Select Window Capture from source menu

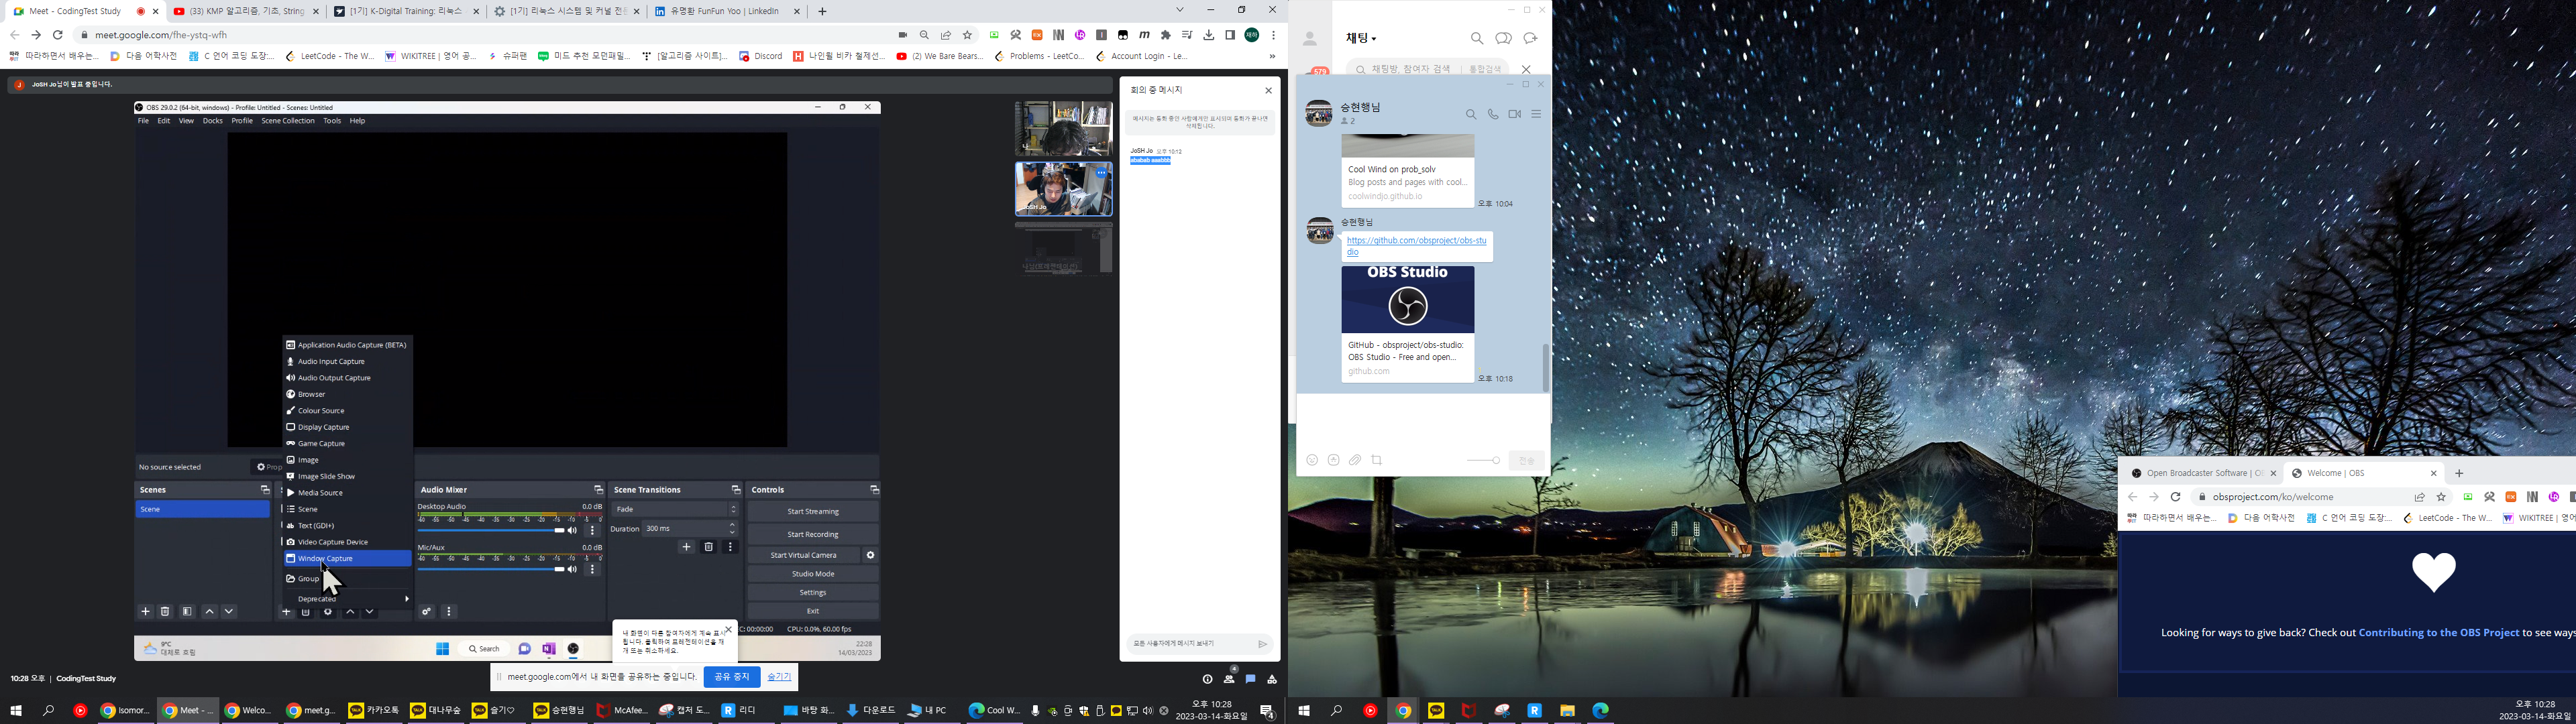coord(326,558)
